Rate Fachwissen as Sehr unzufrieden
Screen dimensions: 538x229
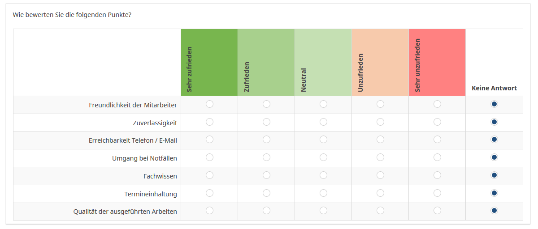[437, 175]
